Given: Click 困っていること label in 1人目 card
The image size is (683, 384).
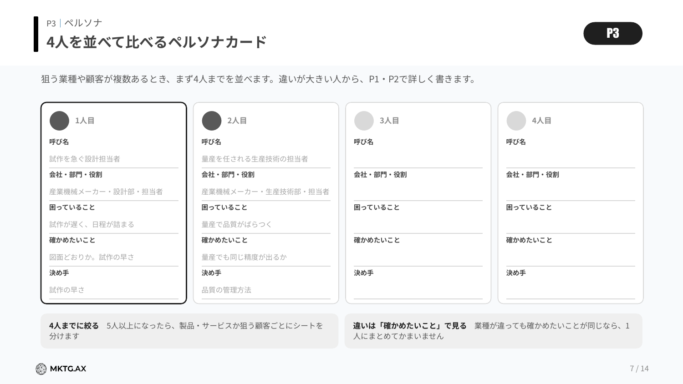Looking at the screenshot, I should pyautogui.click(x=72, y=207).
